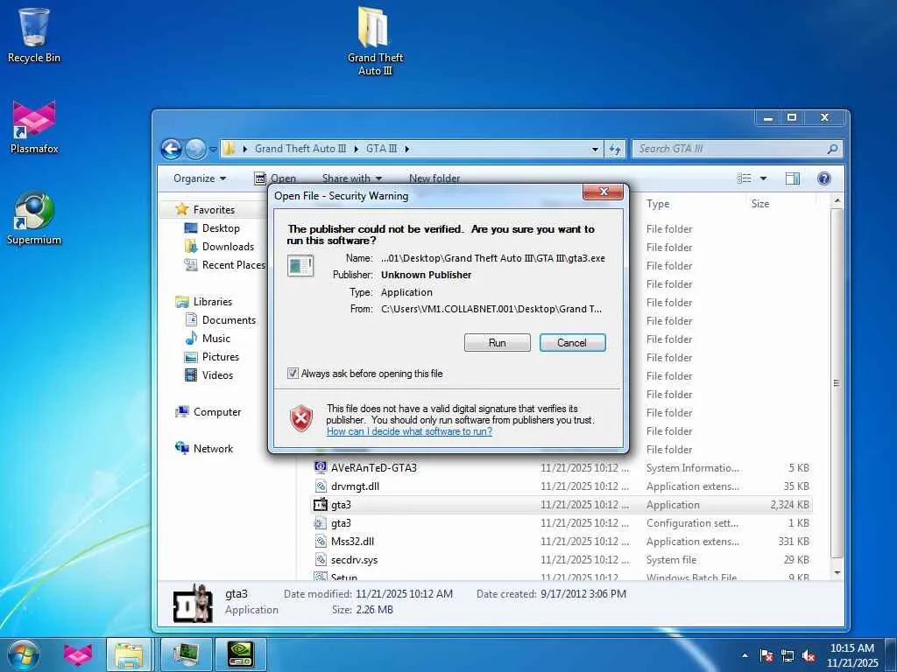Select the Mss32.dll file icon
The image size is (897, 672).
[321, 541]
